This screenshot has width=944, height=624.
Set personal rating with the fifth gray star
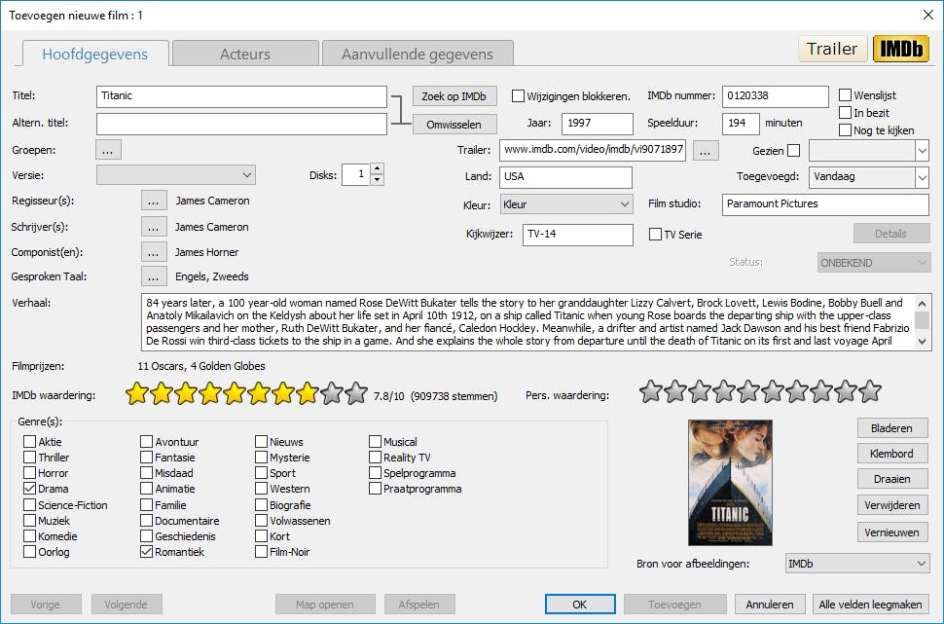pyautogui.click(x=748, y=392)
